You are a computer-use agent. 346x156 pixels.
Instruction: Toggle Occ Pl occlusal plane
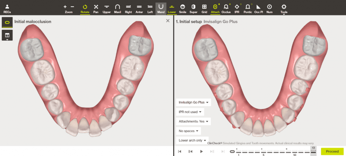tap(258, 9)
